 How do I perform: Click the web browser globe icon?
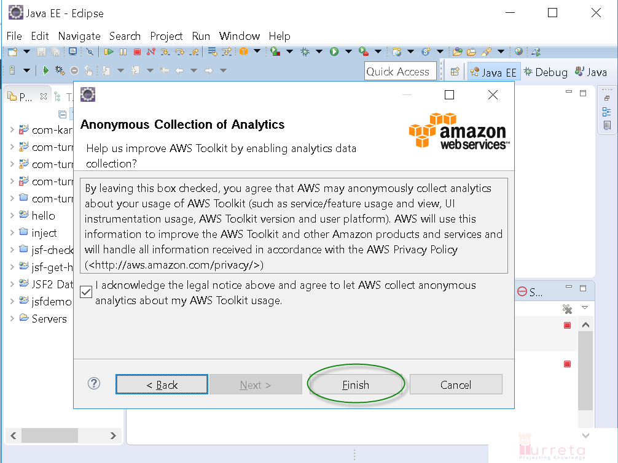tap(518, 51)
